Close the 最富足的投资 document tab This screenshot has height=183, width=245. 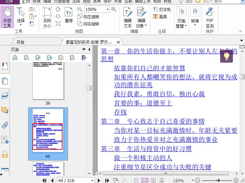pos(118,42)
